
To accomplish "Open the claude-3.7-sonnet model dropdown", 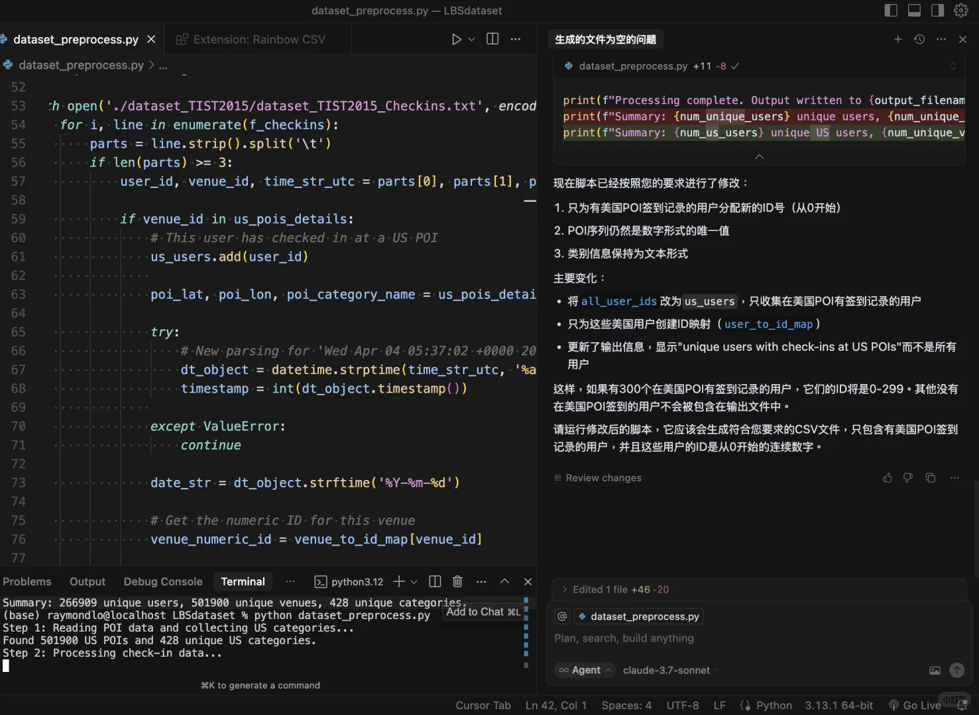I will (x=671, y=670).
